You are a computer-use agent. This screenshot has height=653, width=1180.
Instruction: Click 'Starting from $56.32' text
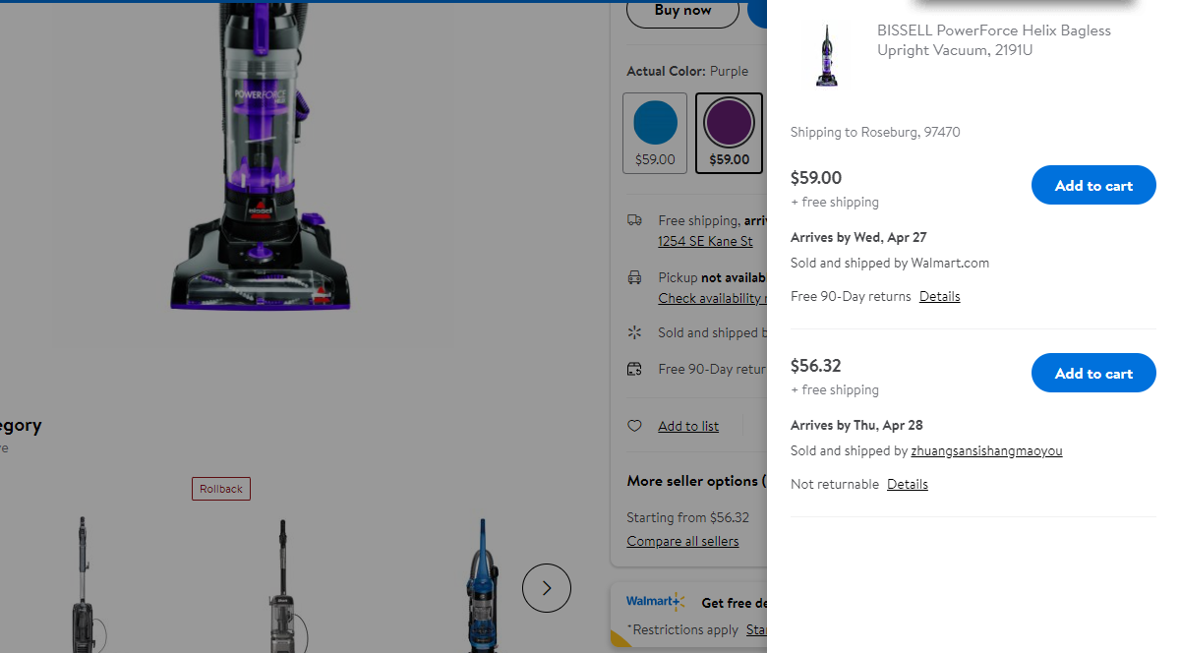687,517
